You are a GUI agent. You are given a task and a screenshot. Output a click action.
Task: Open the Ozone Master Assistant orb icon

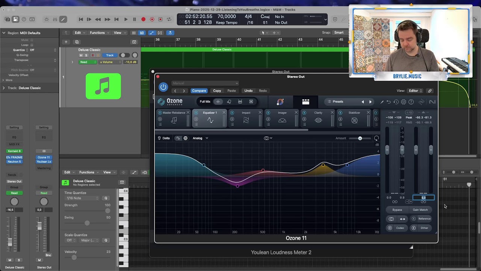coord(280,102)
